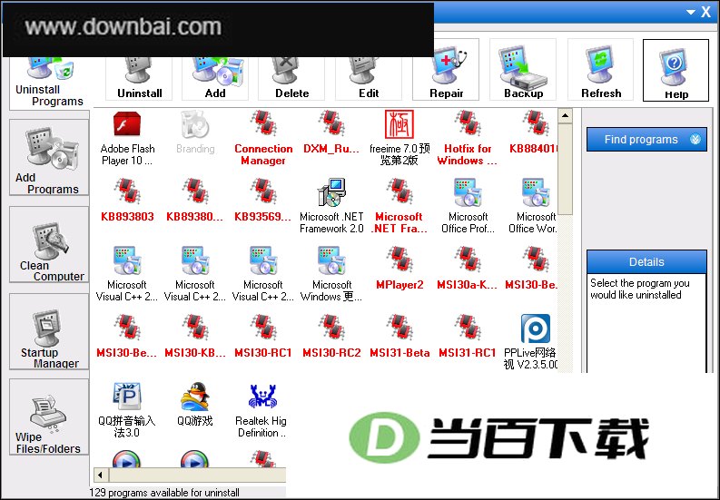Image resolution: width=720 pixels, height=500 pixels.
Task: Click the Details panel header
Action: tap(646, 261)
